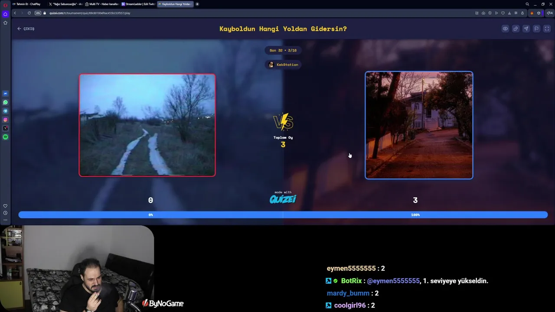Open Spotify in the sidebar

(x=5, y=137)
